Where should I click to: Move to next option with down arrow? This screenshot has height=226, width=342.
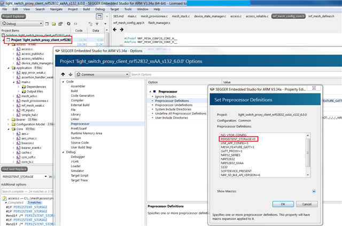pos(71,74)
